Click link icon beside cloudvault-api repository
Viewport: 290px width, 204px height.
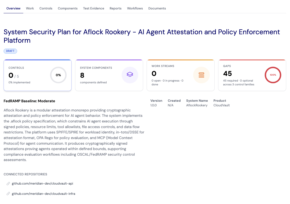[x=8, y=184]
